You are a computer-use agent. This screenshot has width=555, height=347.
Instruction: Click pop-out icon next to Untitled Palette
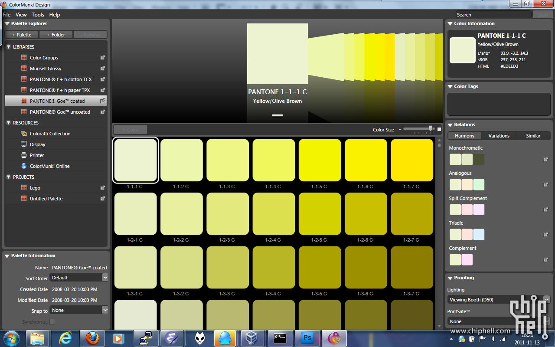103,198
